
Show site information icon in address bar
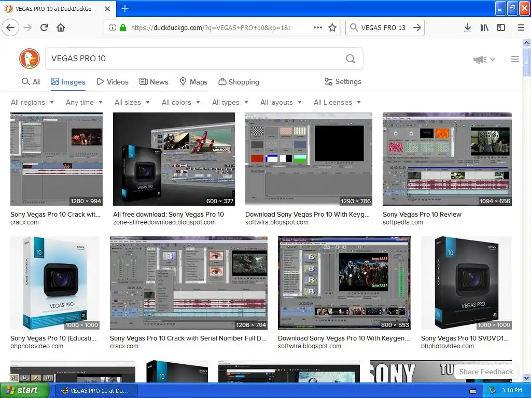[x=112, y=27]
